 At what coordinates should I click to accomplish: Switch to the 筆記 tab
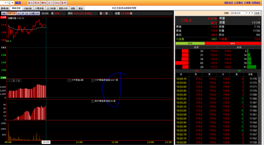click(x=81, y=8)
